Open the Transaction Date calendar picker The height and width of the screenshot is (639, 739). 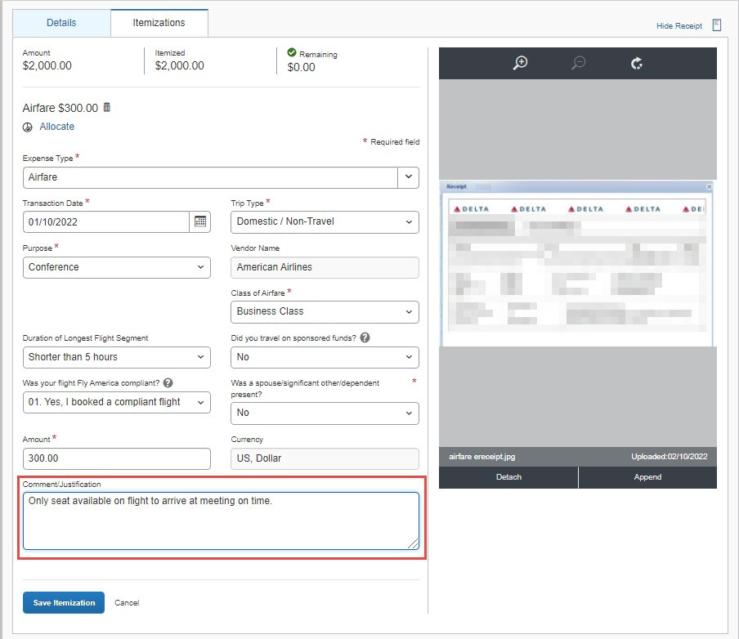click(x=199, y=221)
